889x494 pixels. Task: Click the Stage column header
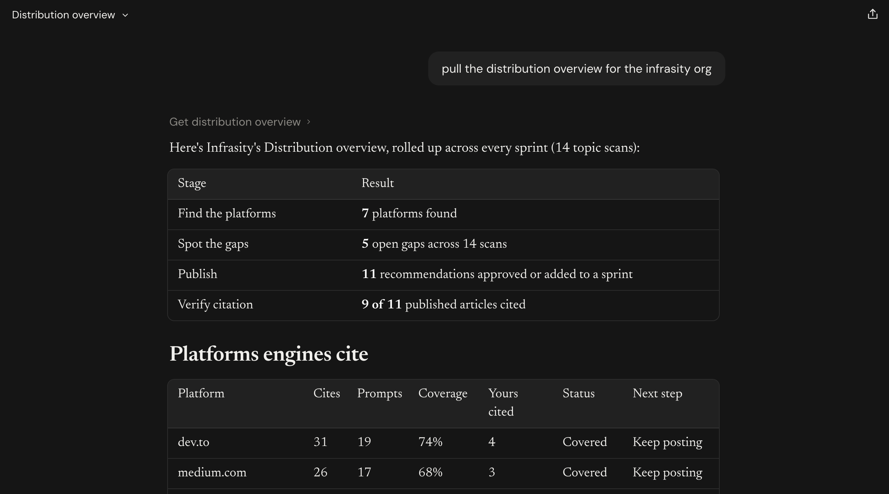click(x=192, y=183)
